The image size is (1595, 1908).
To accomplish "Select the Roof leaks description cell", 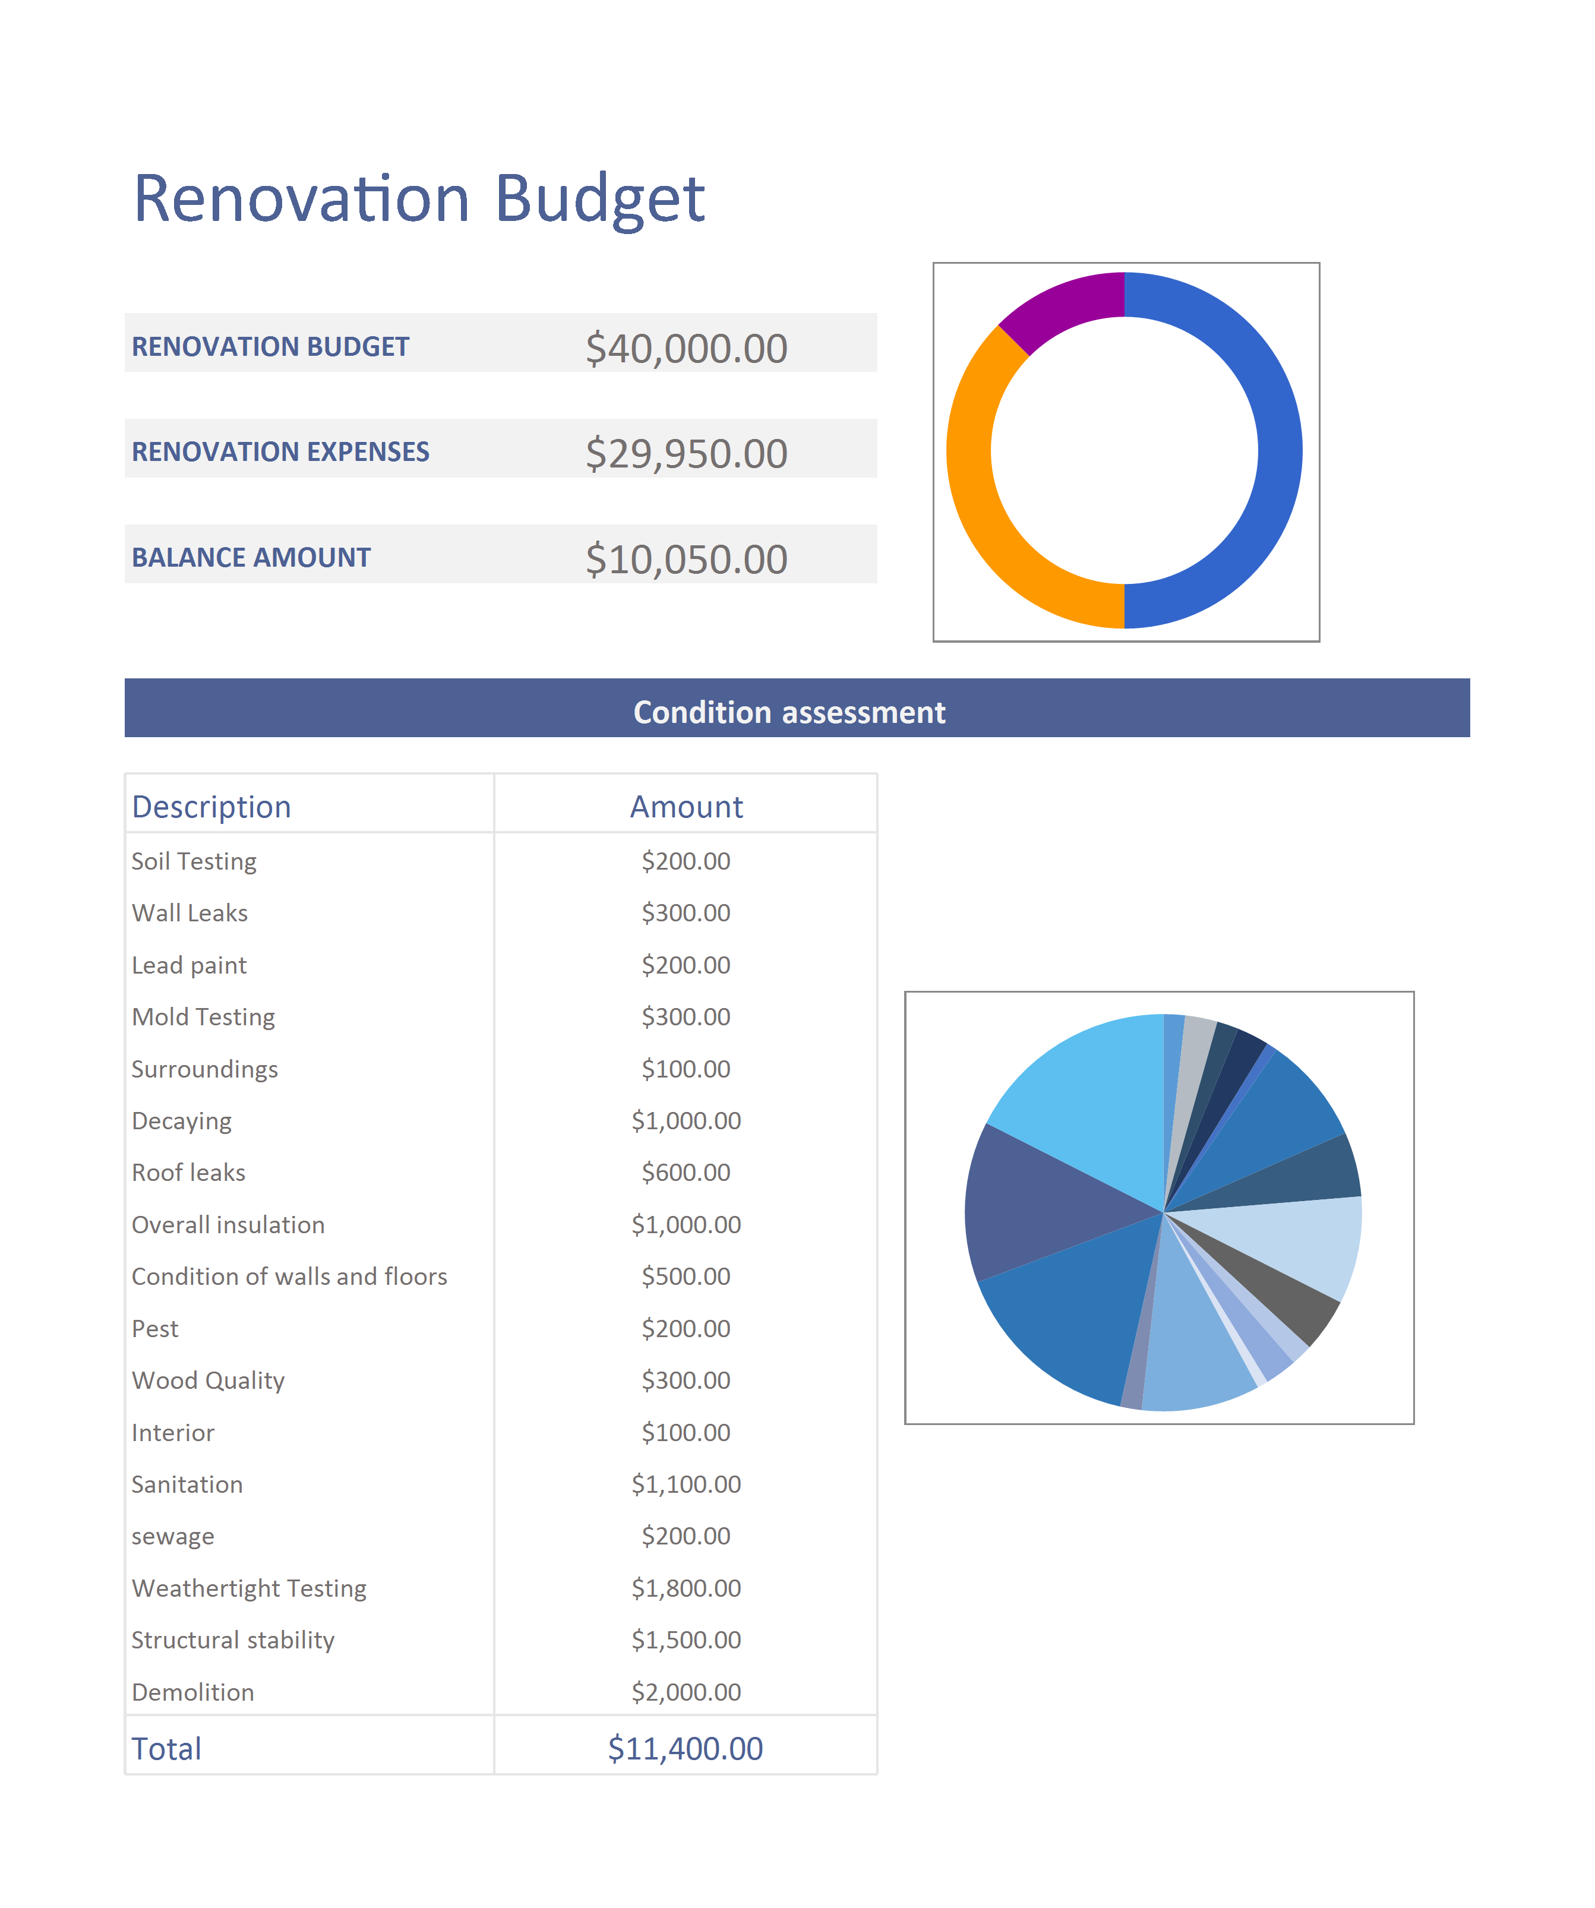I will [189, 1173].
